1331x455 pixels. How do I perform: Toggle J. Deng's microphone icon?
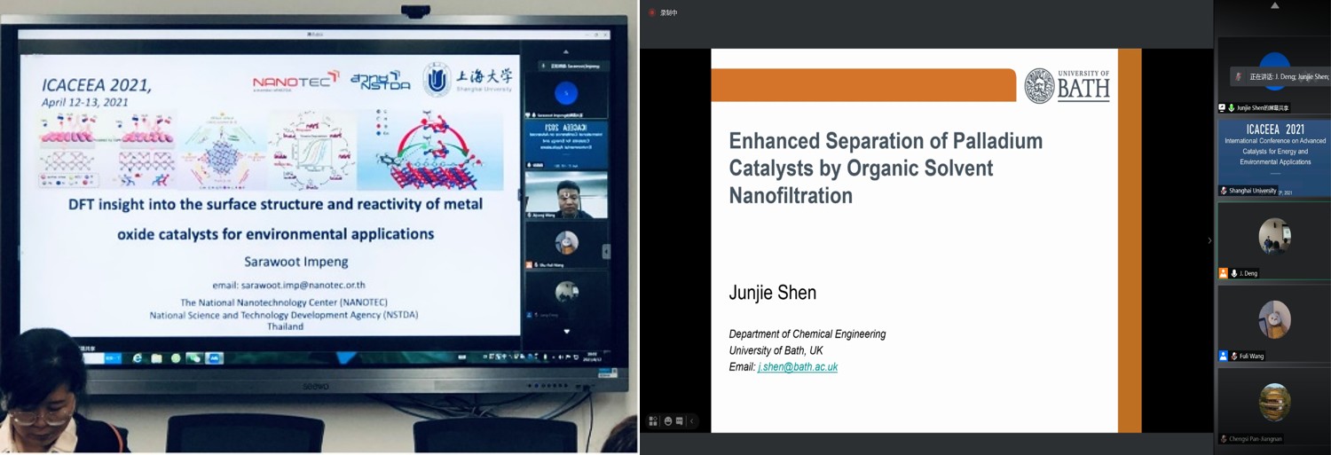click(x=1234, y=273)
